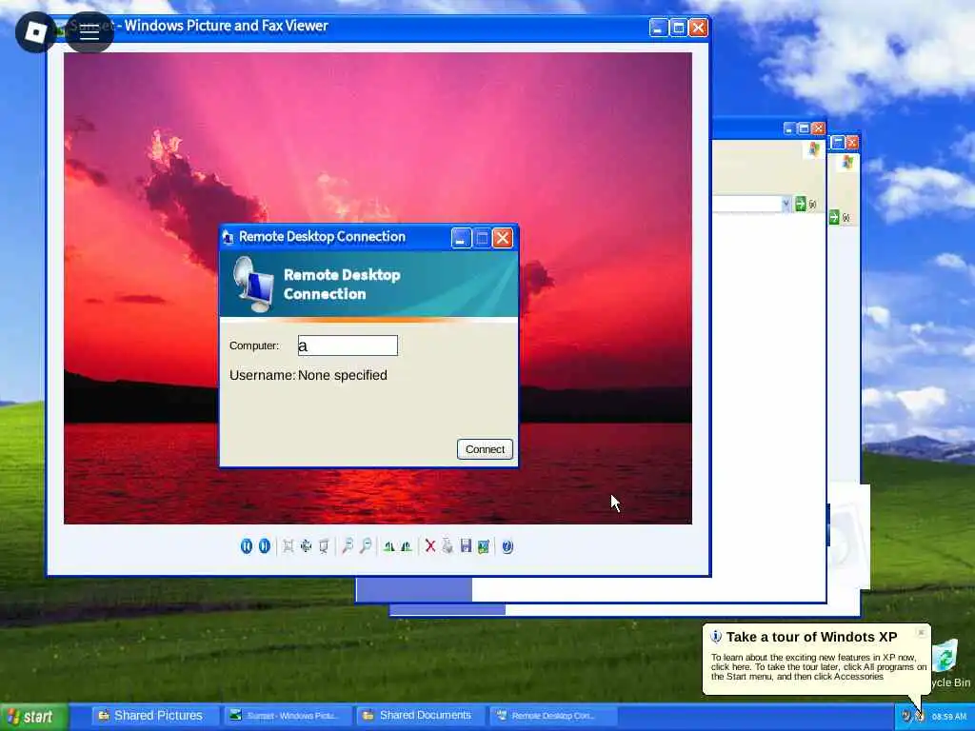Image resolution: width=975 pixels, height=731 pixels.
Task: Select the Best Fit toolbar icon
Action: (x=288, y=546)
